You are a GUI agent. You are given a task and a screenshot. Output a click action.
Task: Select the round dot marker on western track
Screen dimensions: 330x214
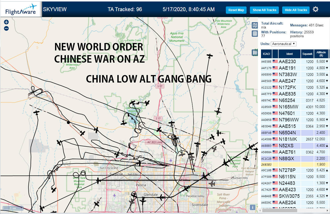pos(68,122)
